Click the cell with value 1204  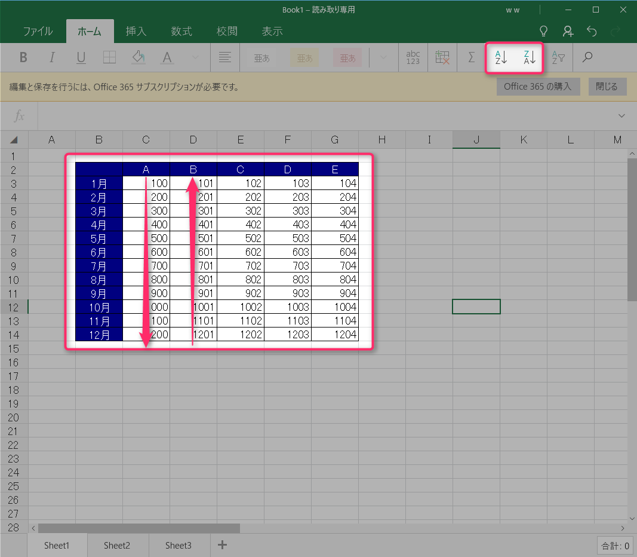[x=335, y=335]
